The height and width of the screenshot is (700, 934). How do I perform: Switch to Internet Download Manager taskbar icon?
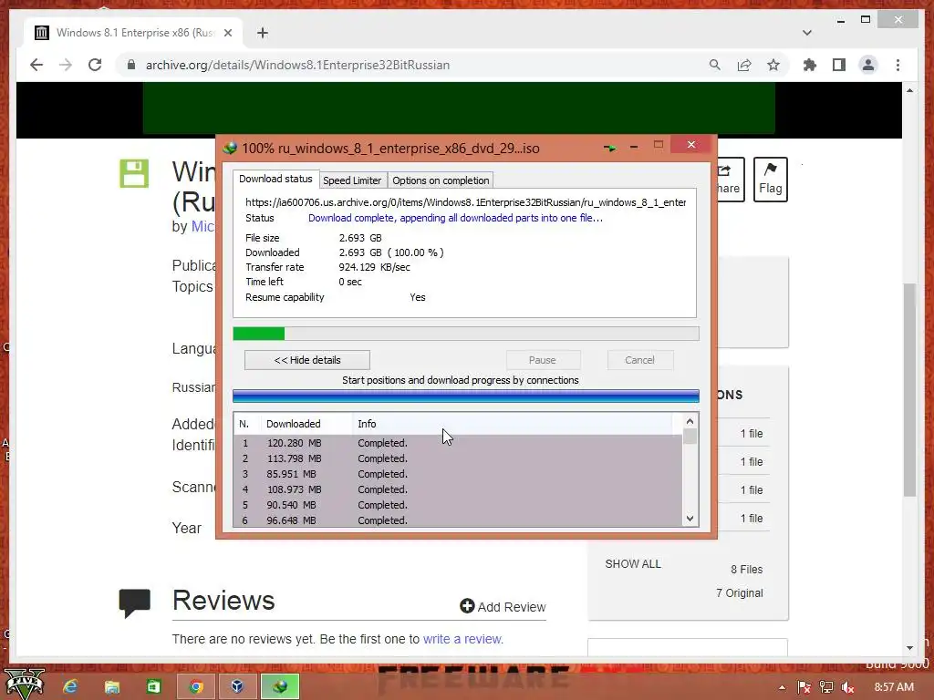279,686
